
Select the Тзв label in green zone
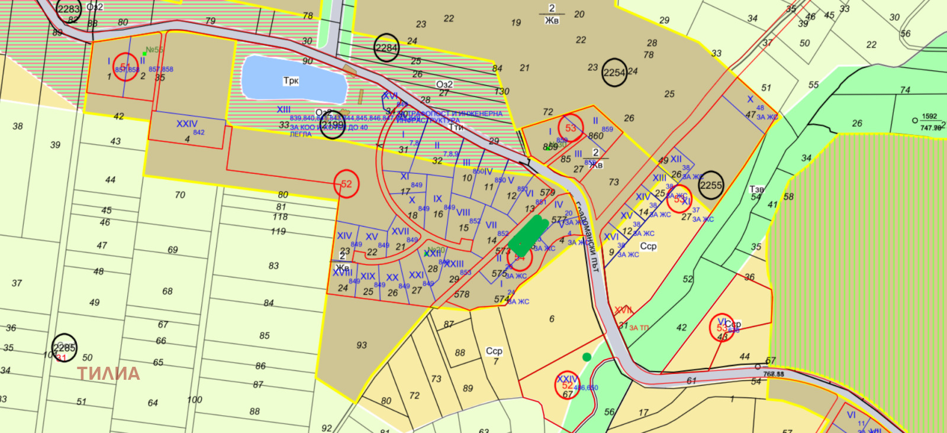pos(756,189)
